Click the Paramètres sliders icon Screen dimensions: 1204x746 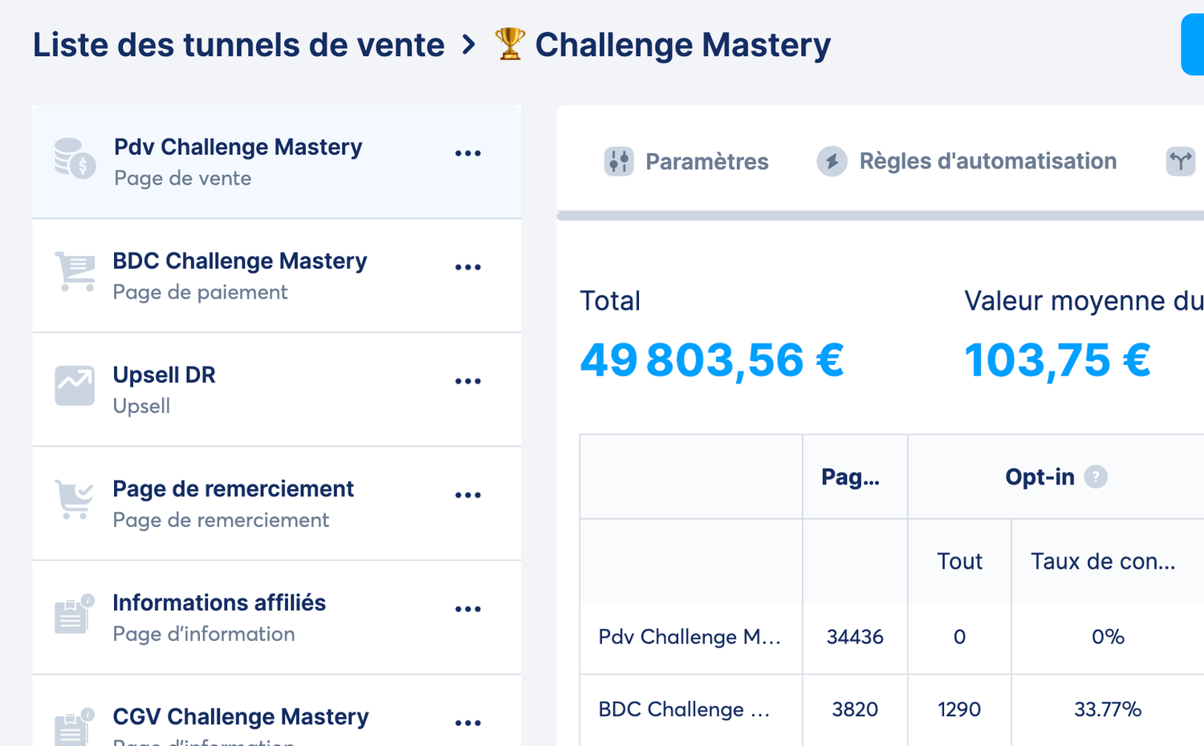pyautogui.click(x=619, y=161)
